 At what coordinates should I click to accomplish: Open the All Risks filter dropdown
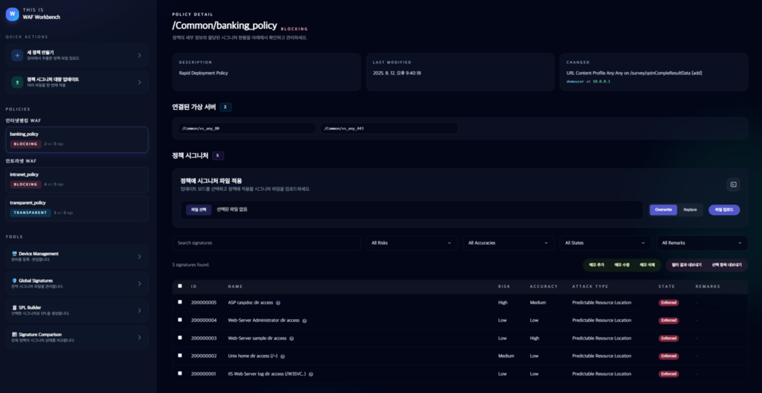(x=411, y=243)
